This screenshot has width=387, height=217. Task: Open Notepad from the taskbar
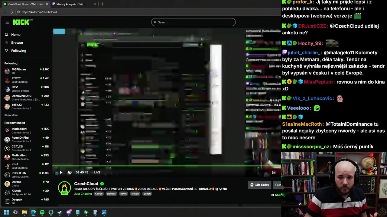click(x=77, y=212)
